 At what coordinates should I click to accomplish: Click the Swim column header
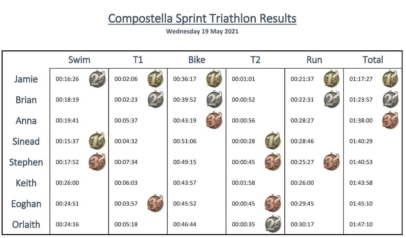coord(79,60)
